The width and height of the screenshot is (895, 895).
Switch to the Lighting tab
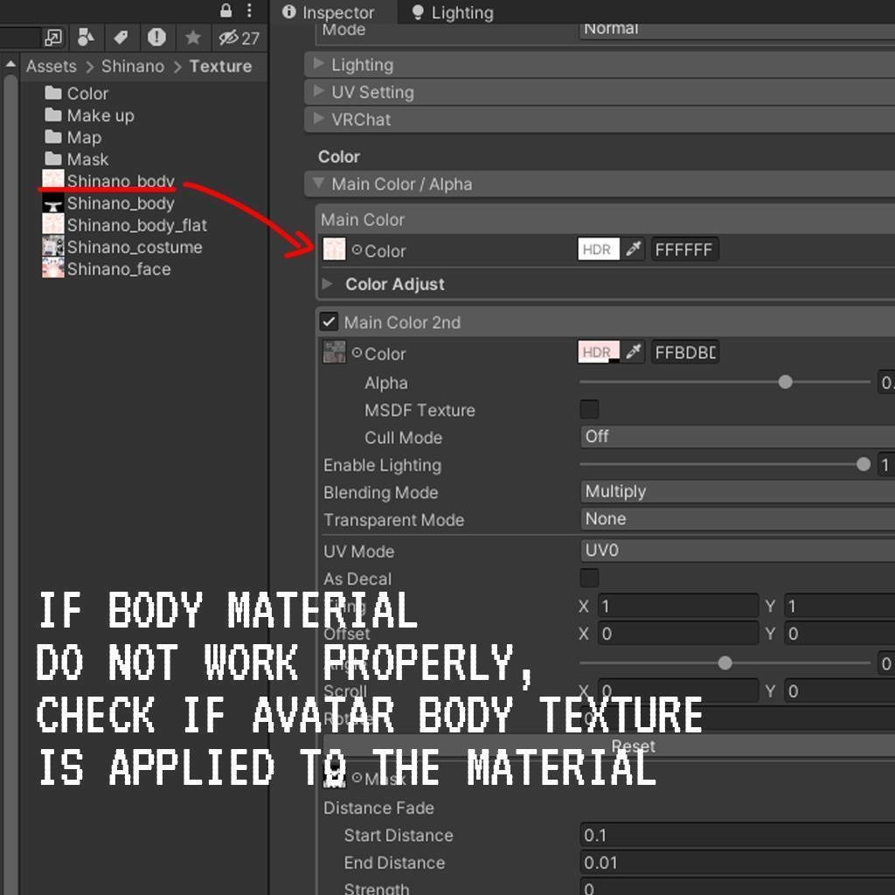453,12
